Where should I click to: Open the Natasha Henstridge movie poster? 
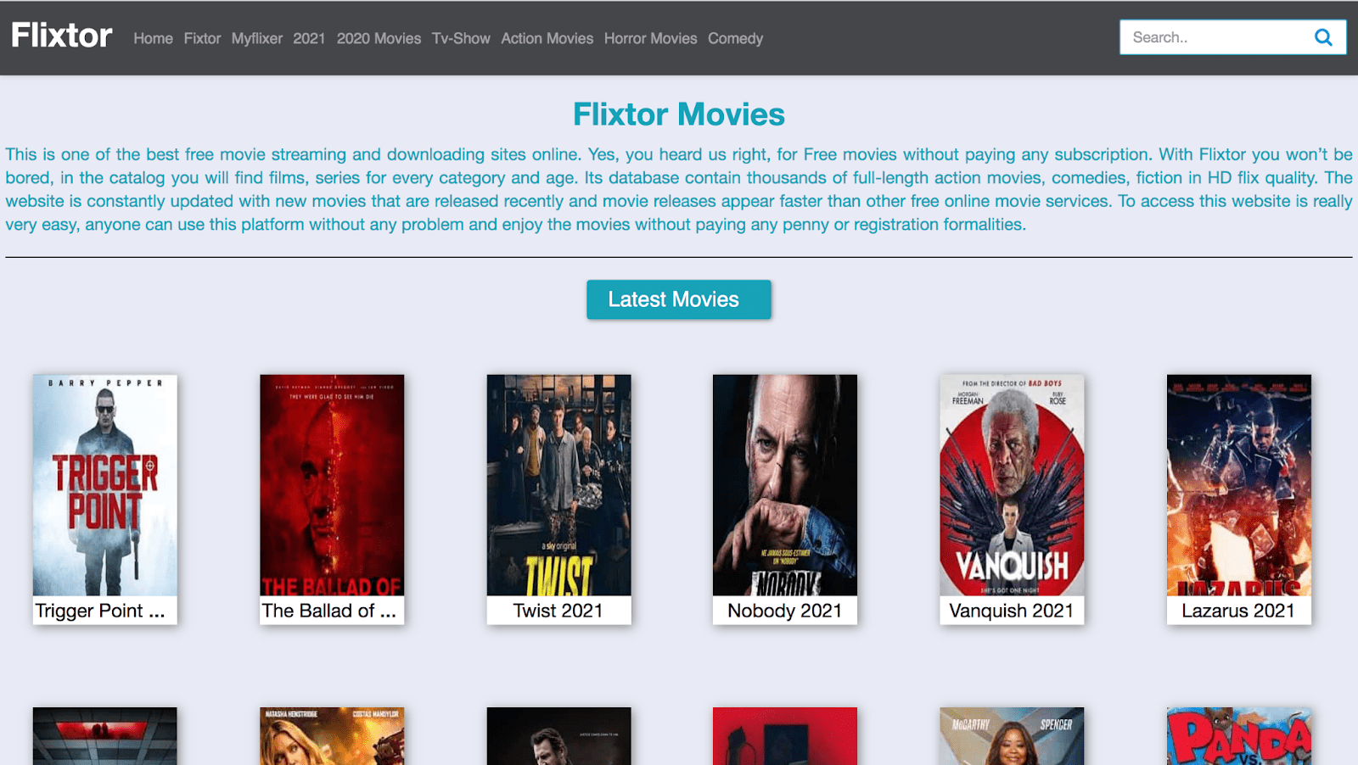[332, 736]
